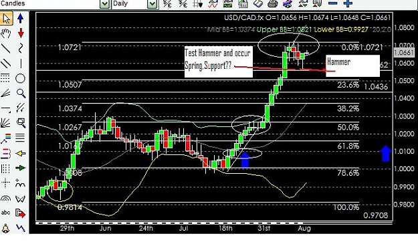Select the three horizontal lines tool
This screenshot has width=418, height=250.
[20, 138]
